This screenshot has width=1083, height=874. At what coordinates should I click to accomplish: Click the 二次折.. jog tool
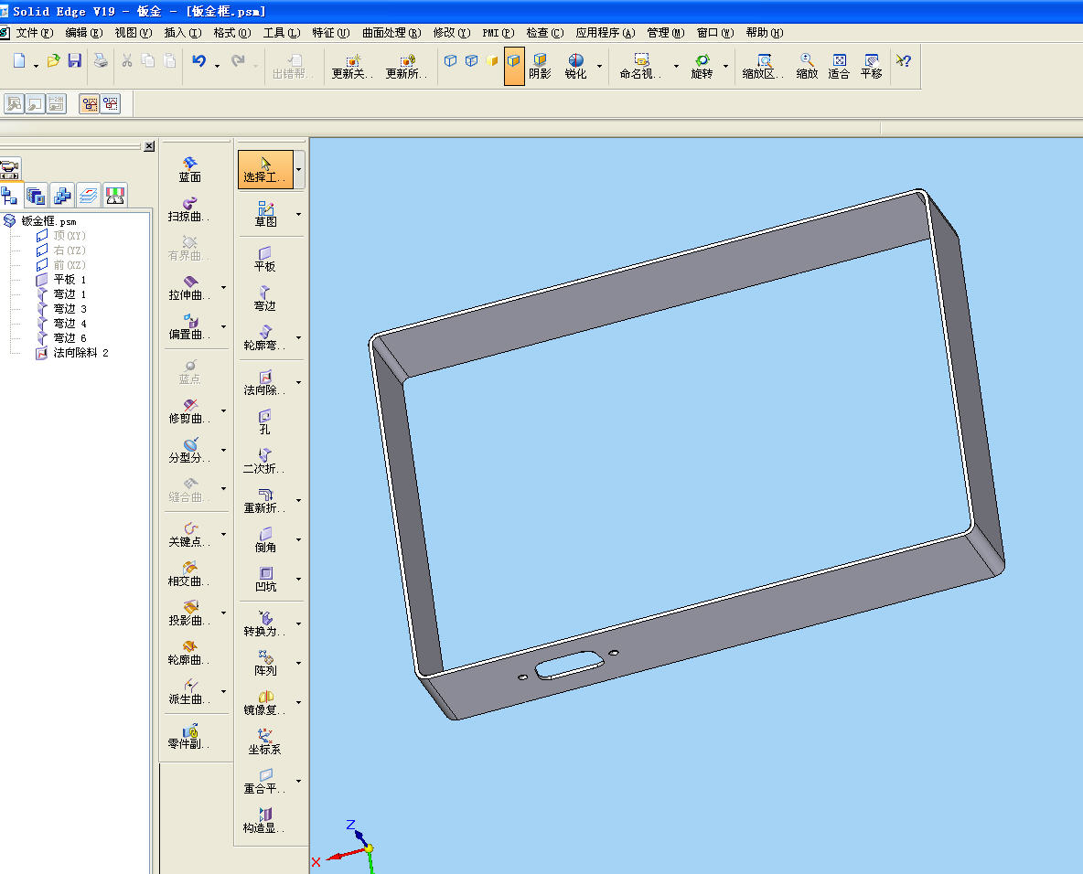coord(264,461)
